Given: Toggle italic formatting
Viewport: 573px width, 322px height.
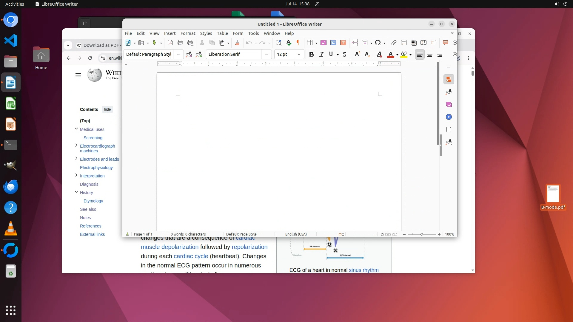Looking at the screenshot, I should pos(321,54).
